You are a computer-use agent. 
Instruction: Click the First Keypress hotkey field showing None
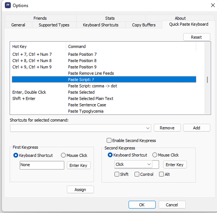pos(42,165)
